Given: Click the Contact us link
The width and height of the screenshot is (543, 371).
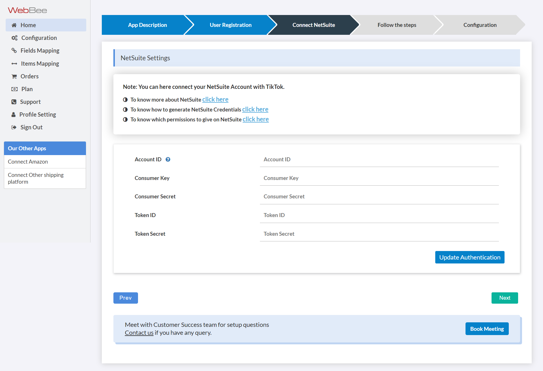Looking at the screenshot, I should coord(139,333).
